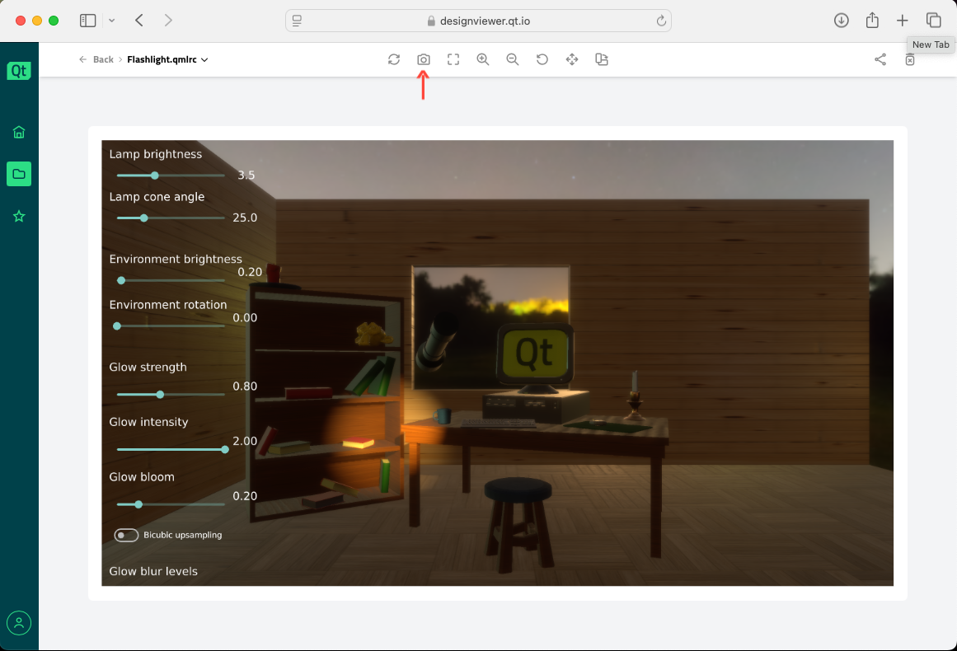The height and width of the screenshot is (651, 957).
Task: Click Safari share icon in browser toolbar
Action: (x=872, y=20)
